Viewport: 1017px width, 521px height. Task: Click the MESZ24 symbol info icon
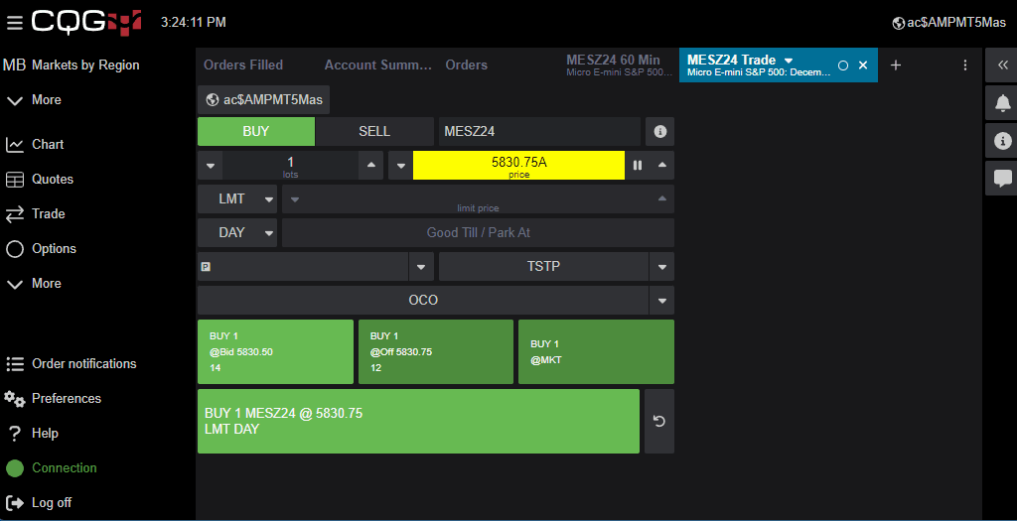659,131
